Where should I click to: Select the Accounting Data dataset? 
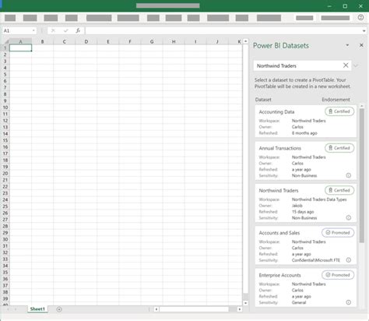tap(306, 122)
